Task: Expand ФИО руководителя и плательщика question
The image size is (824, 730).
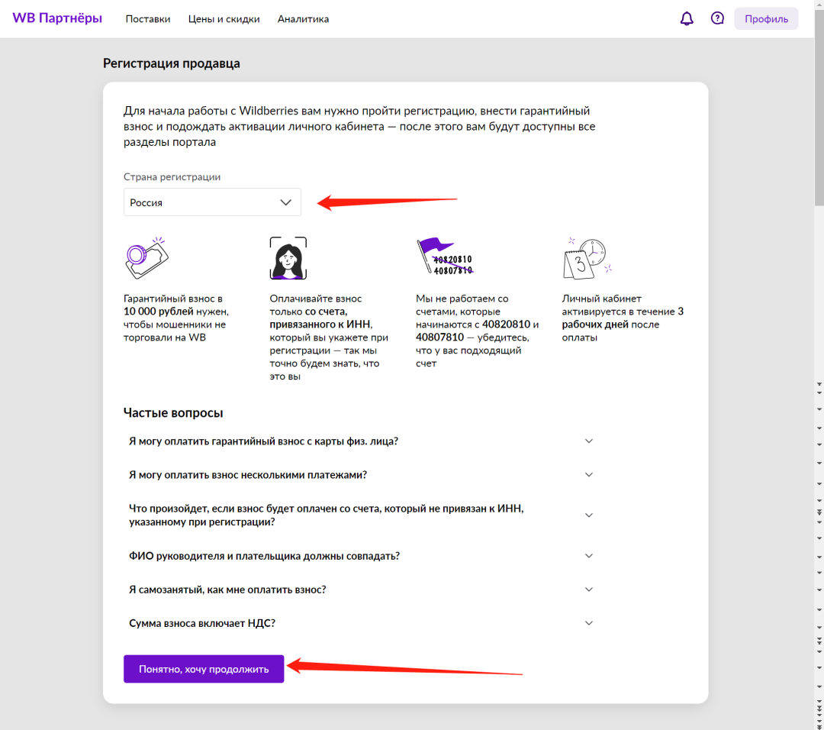Action: click(x=361, y=556)
